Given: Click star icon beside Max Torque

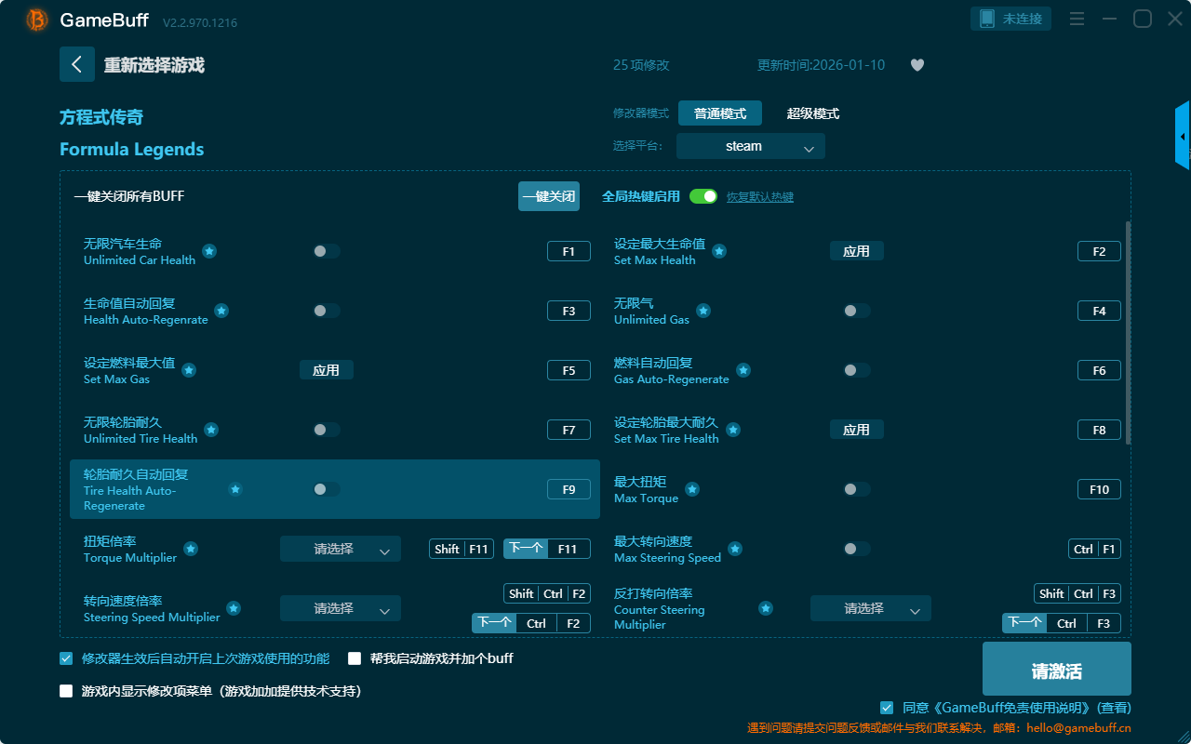Looking at the screenshot, I should point(692,489).
